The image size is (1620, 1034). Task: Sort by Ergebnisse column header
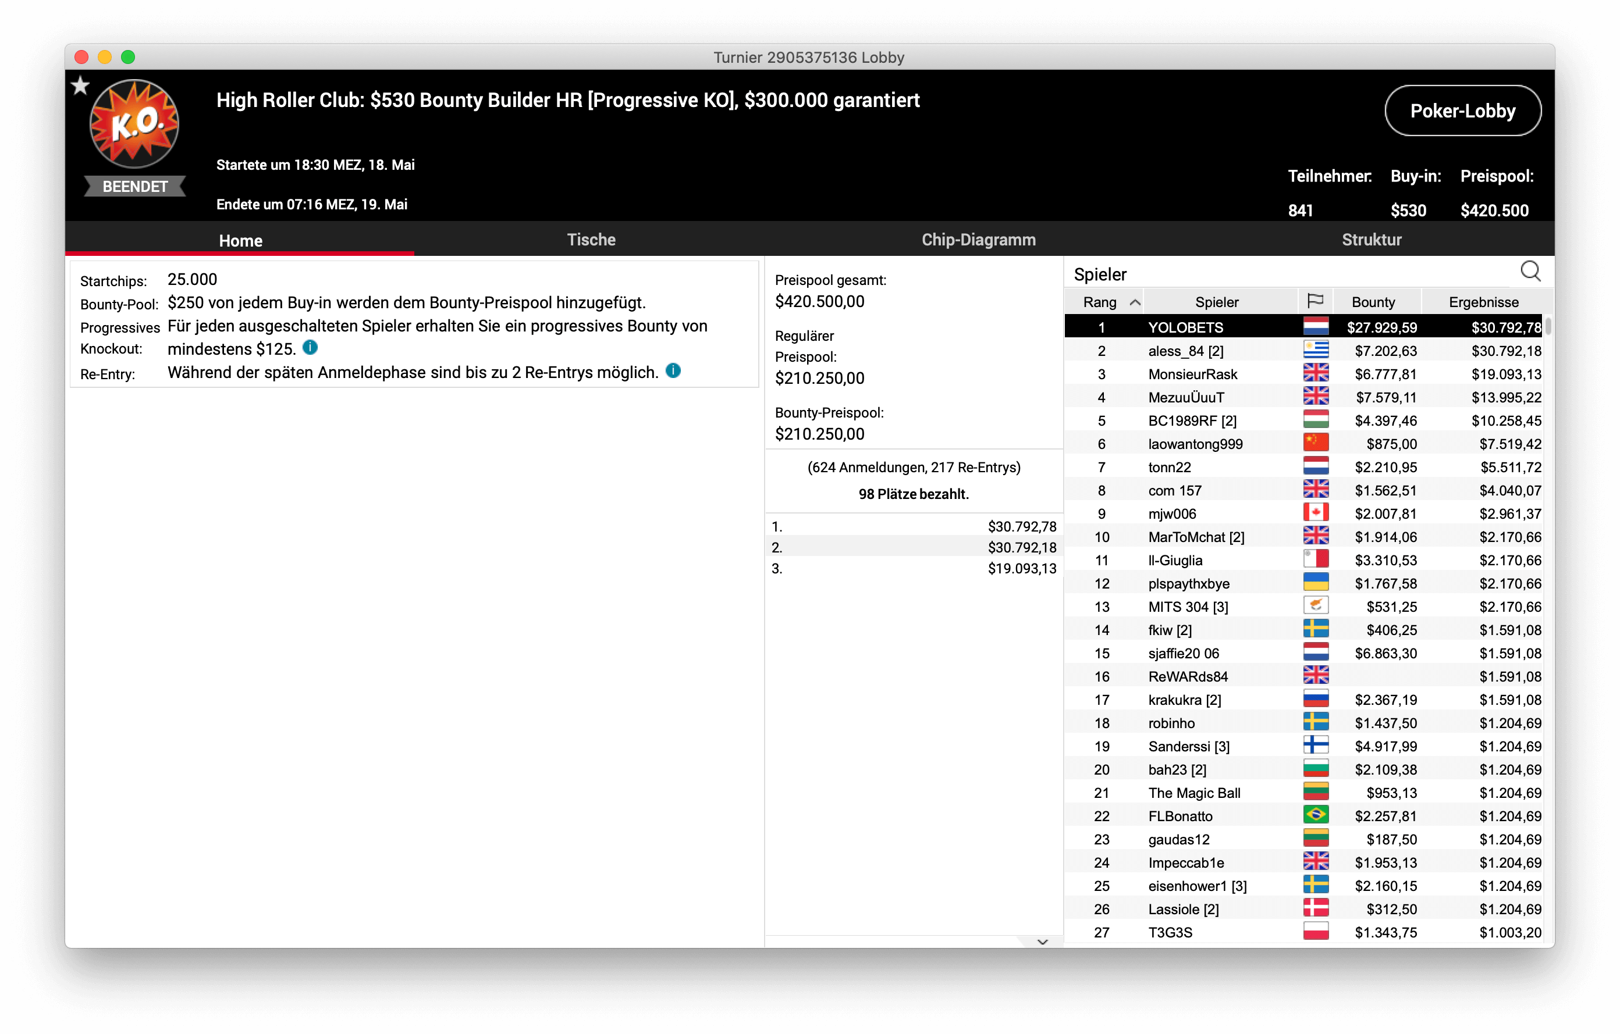[1483, 302]
